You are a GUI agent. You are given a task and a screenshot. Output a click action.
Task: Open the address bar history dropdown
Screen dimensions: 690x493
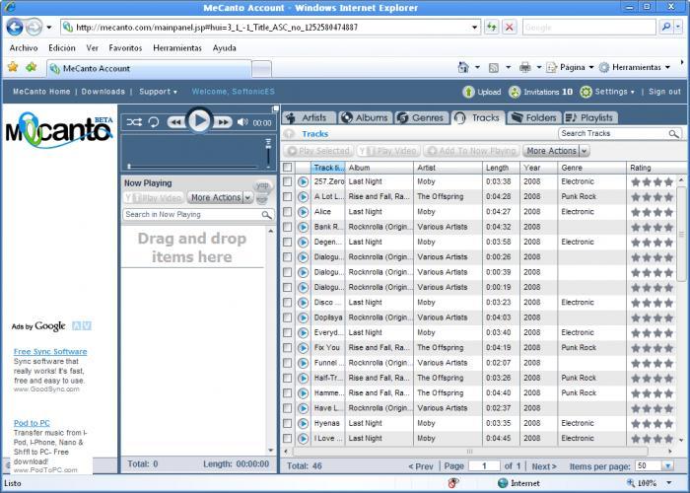474,28
